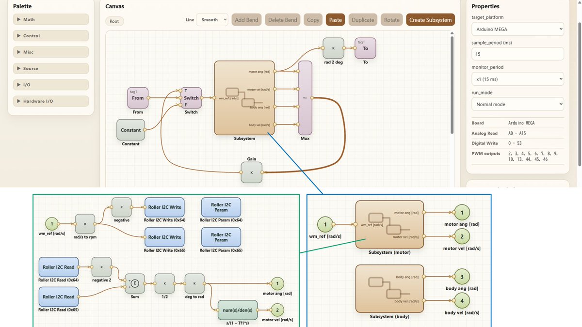
Task: Select outport 4 body vel [rad/s]
Action: [x=462, y=301]
